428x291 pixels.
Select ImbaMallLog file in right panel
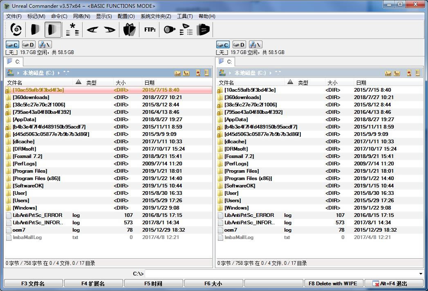point(320,237)
